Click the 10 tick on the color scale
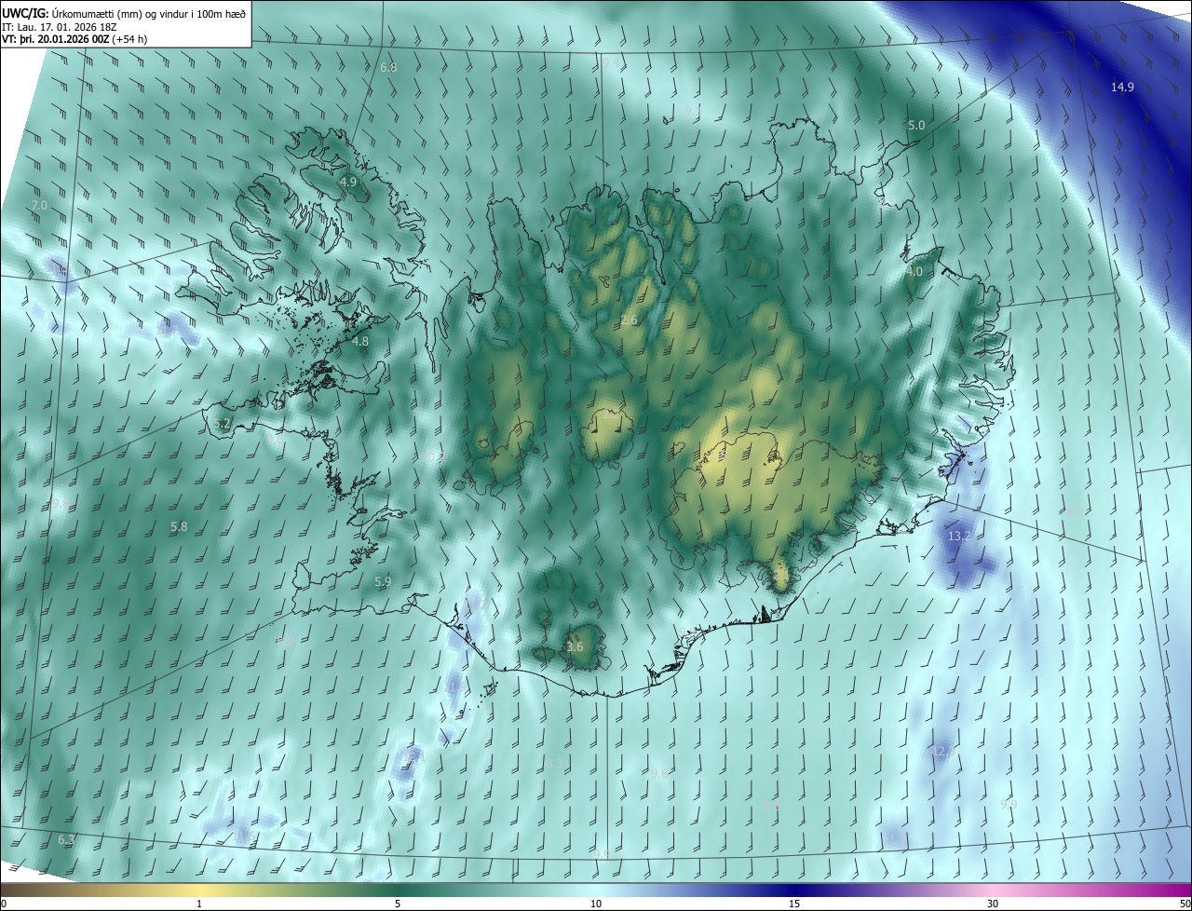Image resolution: width=1192 pixels, height=911 pixels. pos(596,904)
